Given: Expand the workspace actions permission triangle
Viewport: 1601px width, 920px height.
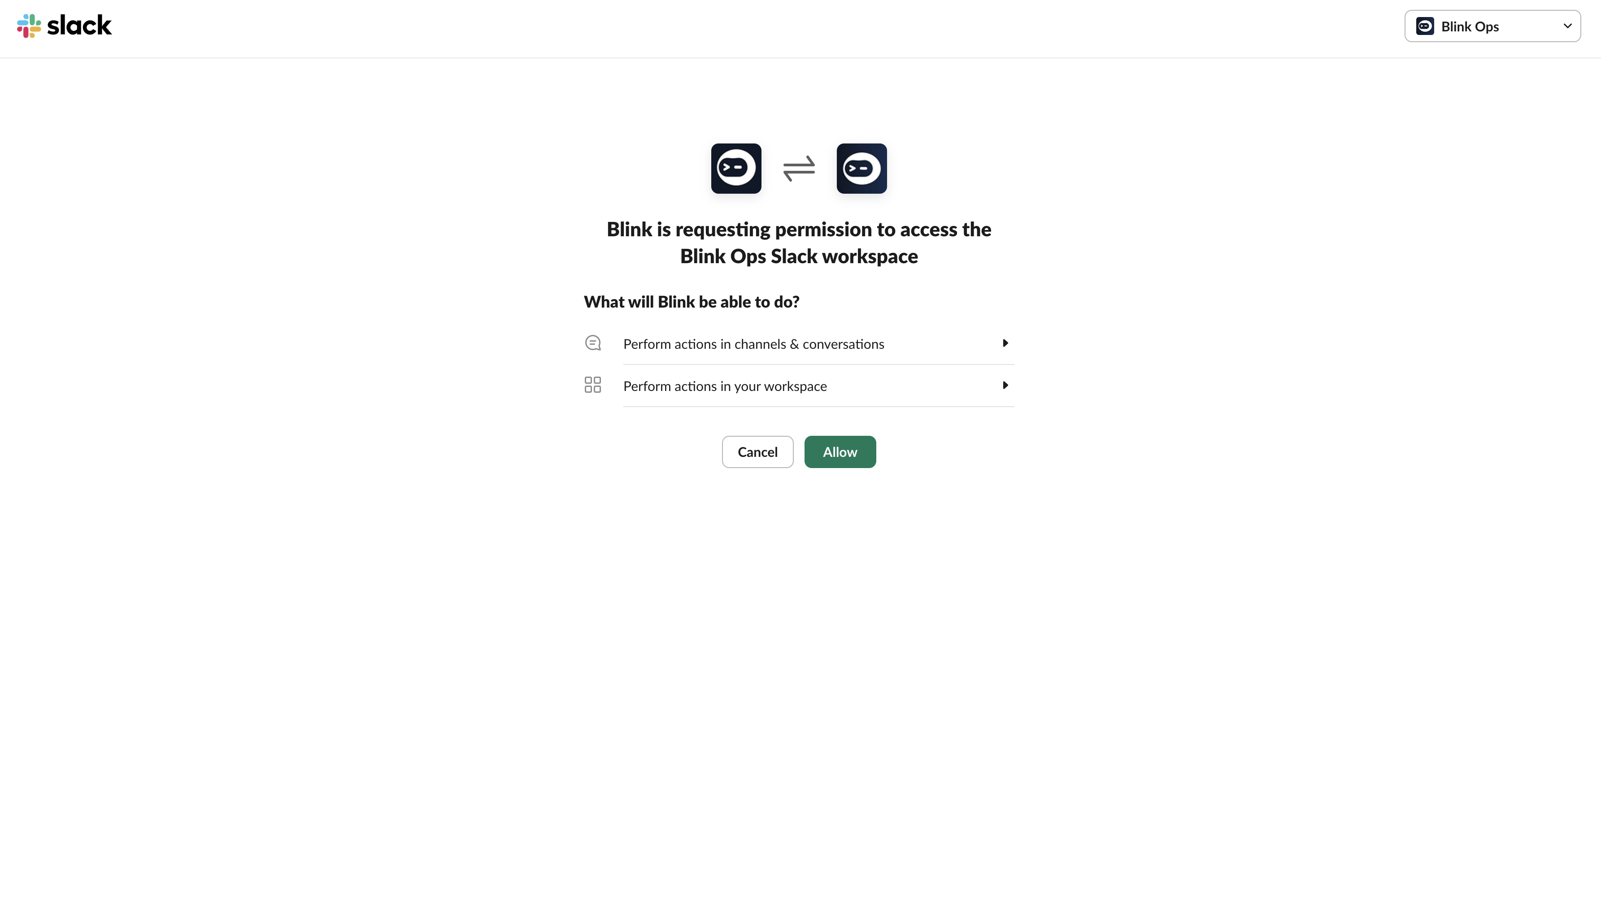Looking at the screenshot, I should point(1005,385).
